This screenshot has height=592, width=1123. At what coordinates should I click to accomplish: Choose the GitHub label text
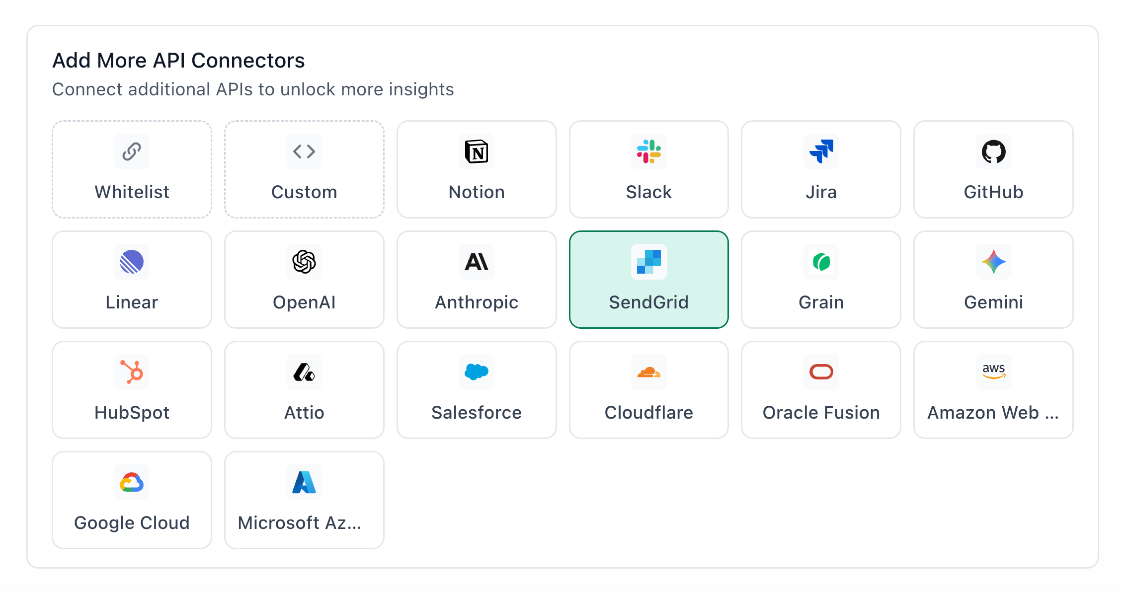[994, 192]
